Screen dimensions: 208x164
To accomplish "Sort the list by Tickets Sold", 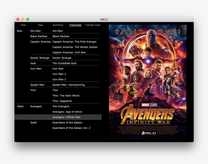I will click(x=93, y=25).
